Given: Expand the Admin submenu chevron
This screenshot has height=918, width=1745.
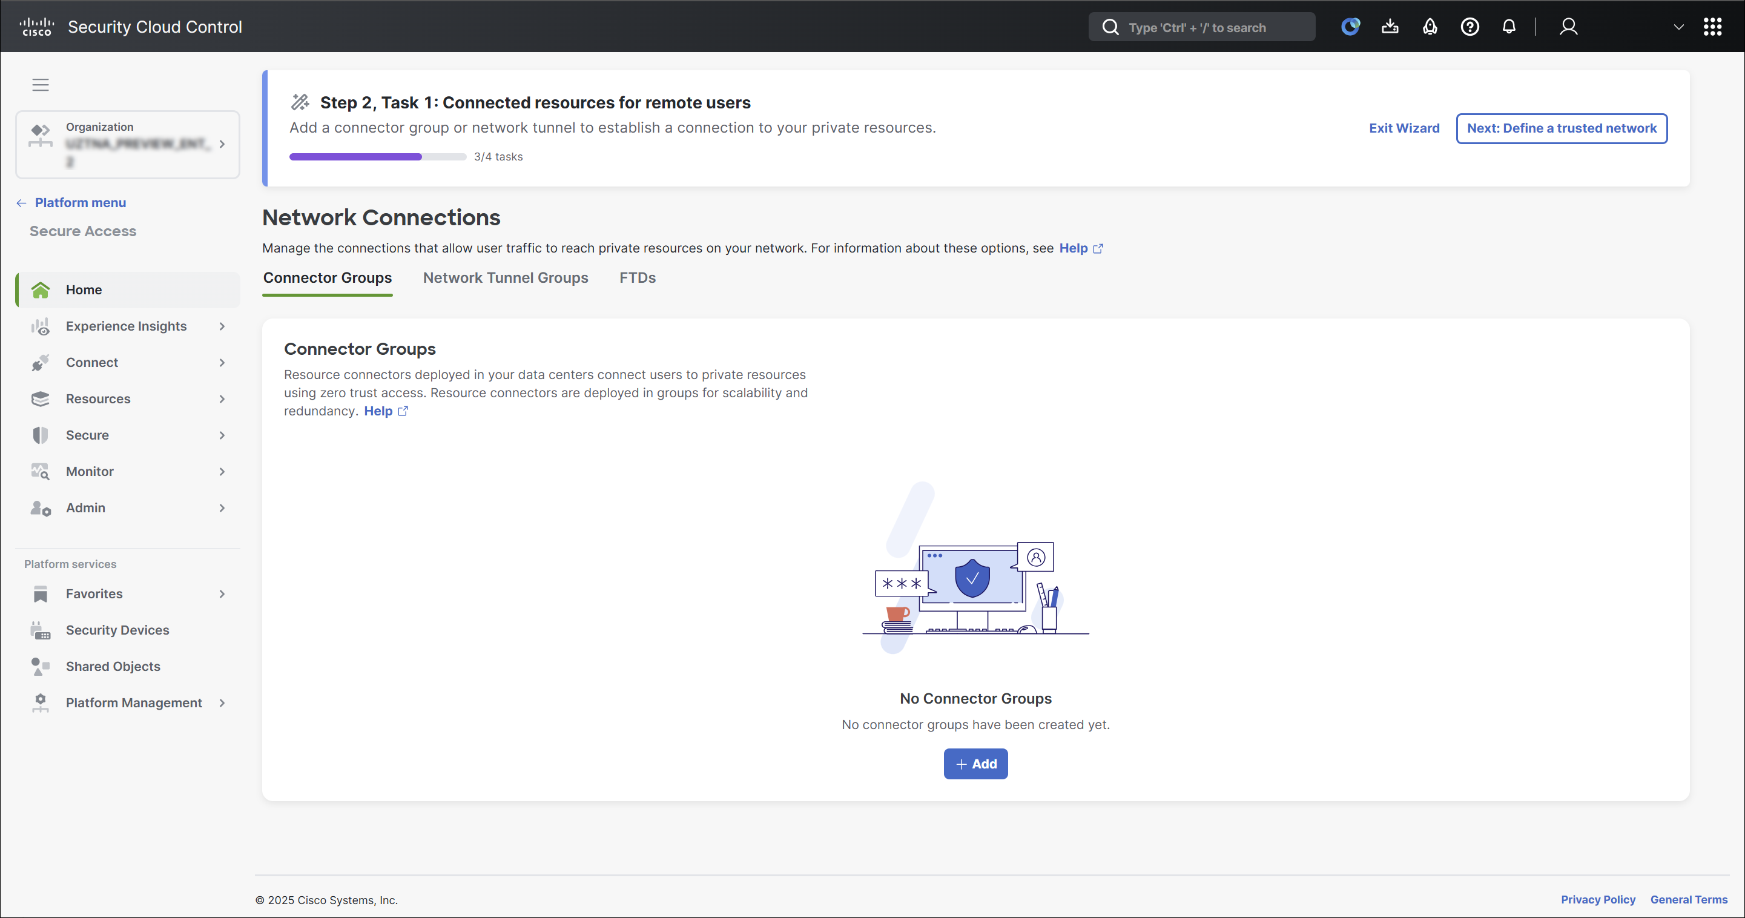Looking at the screenshot, I should click(222, 508).
